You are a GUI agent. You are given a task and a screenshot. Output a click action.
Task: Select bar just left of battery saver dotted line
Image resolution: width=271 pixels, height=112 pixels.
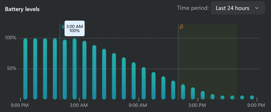(173, 90)
